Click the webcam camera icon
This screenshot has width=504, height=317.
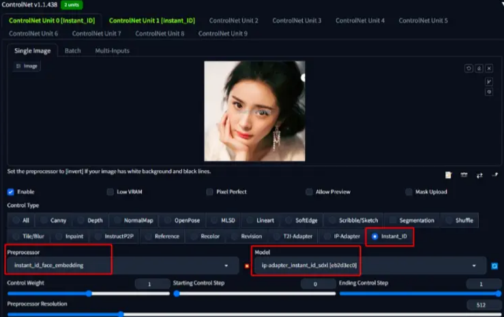[x=464, y=175]
